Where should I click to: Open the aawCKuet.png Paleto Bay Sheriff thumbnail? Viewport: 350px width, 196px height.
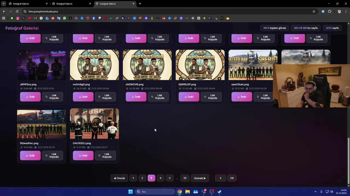[x=253, y=65]
